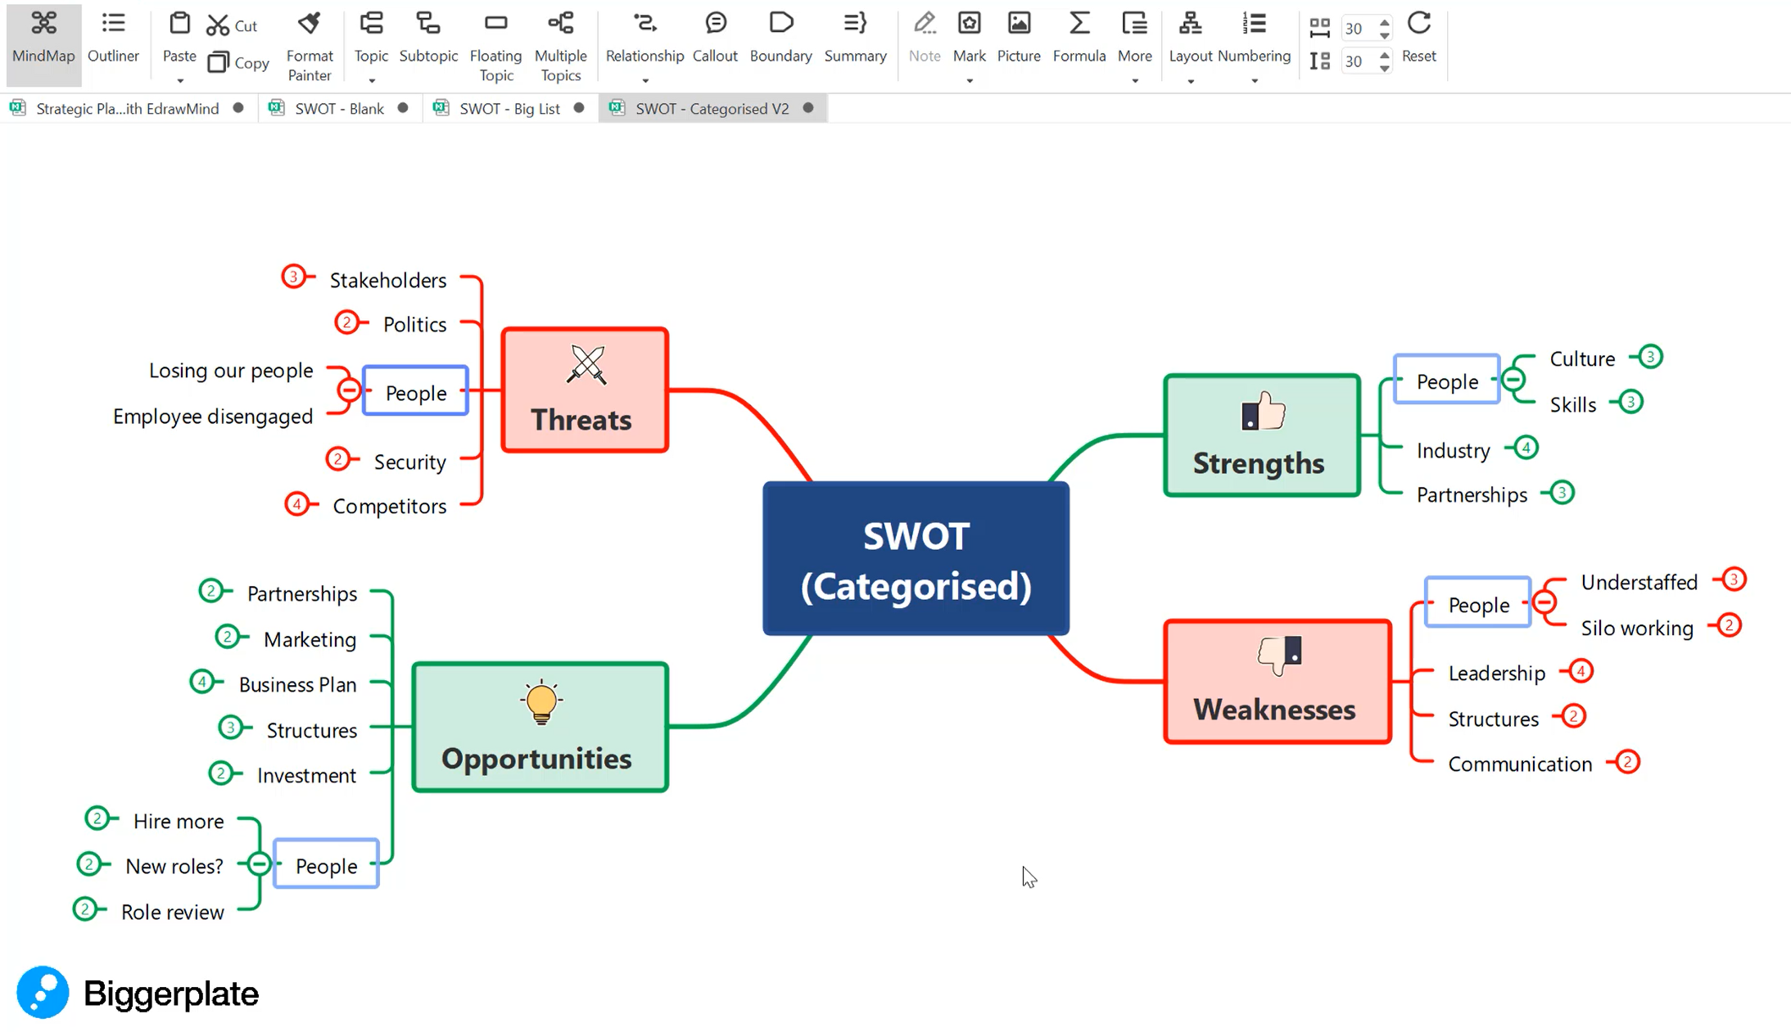Select the MindMap view tool
1791x1032 pixels.
(x=43, y=37)
